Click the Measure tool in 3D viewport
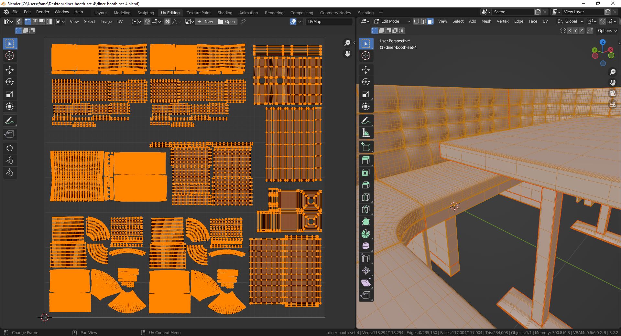Image resolution: width=621 pixels, height=336 pixels. [x=366, y=133]
